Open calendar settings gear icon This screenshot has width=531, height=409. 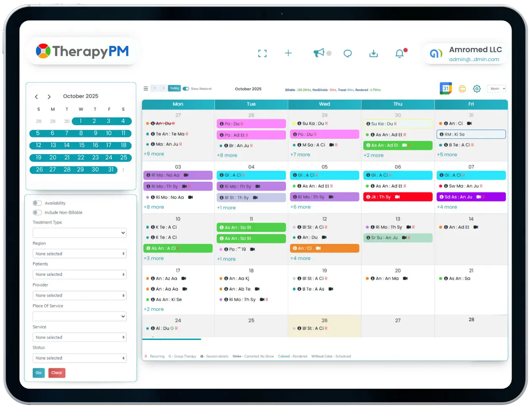pyautogui.click(x=477, y=89)
